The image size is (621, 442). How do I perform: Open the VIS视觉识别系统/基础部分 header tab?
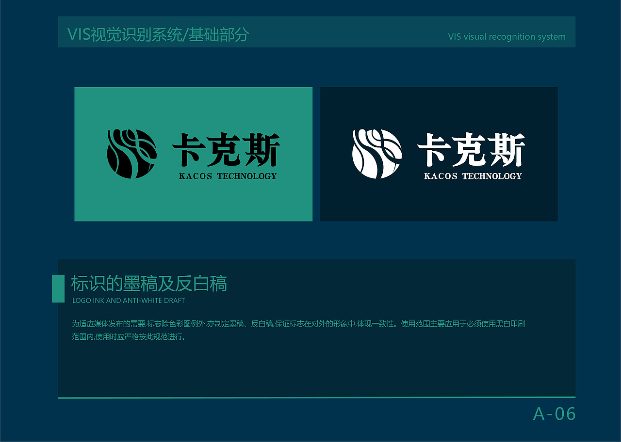158,34
